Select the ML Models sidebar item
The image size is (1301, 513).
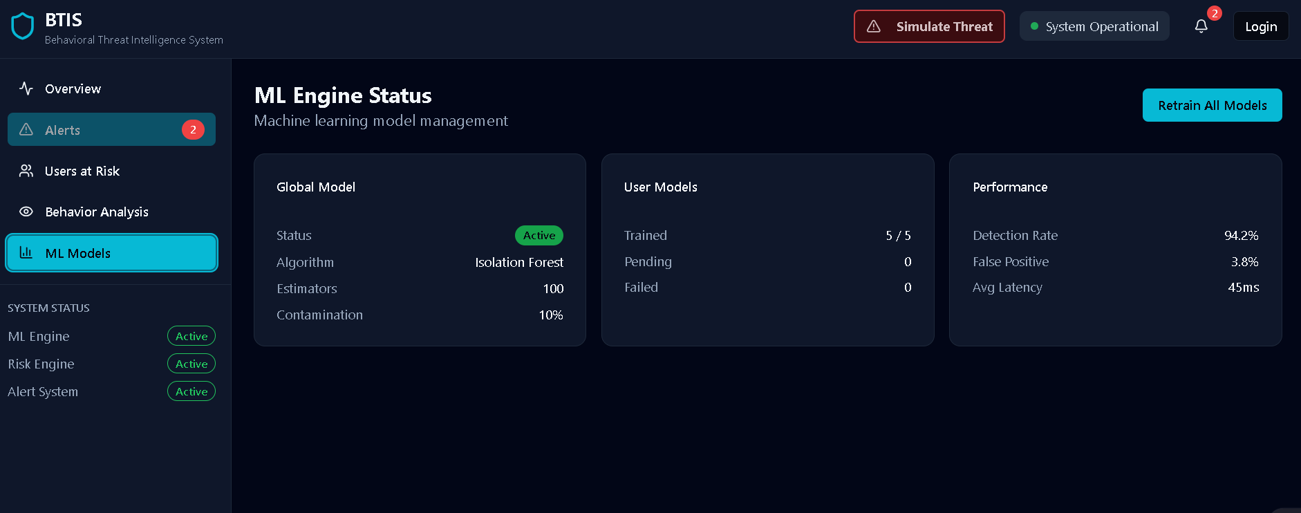click(111, 253)
